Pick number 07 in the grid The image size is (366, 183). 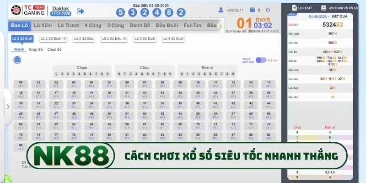tap(145, 84)
